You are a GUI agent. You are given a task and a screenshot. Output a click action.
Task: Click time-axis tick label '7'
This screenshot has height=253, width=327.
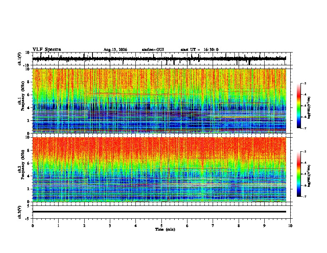click(x=213, y=226)
